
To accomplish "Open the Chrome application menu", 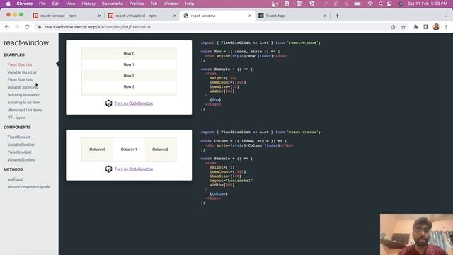I will pyautogui.click(x=25, y=4).
